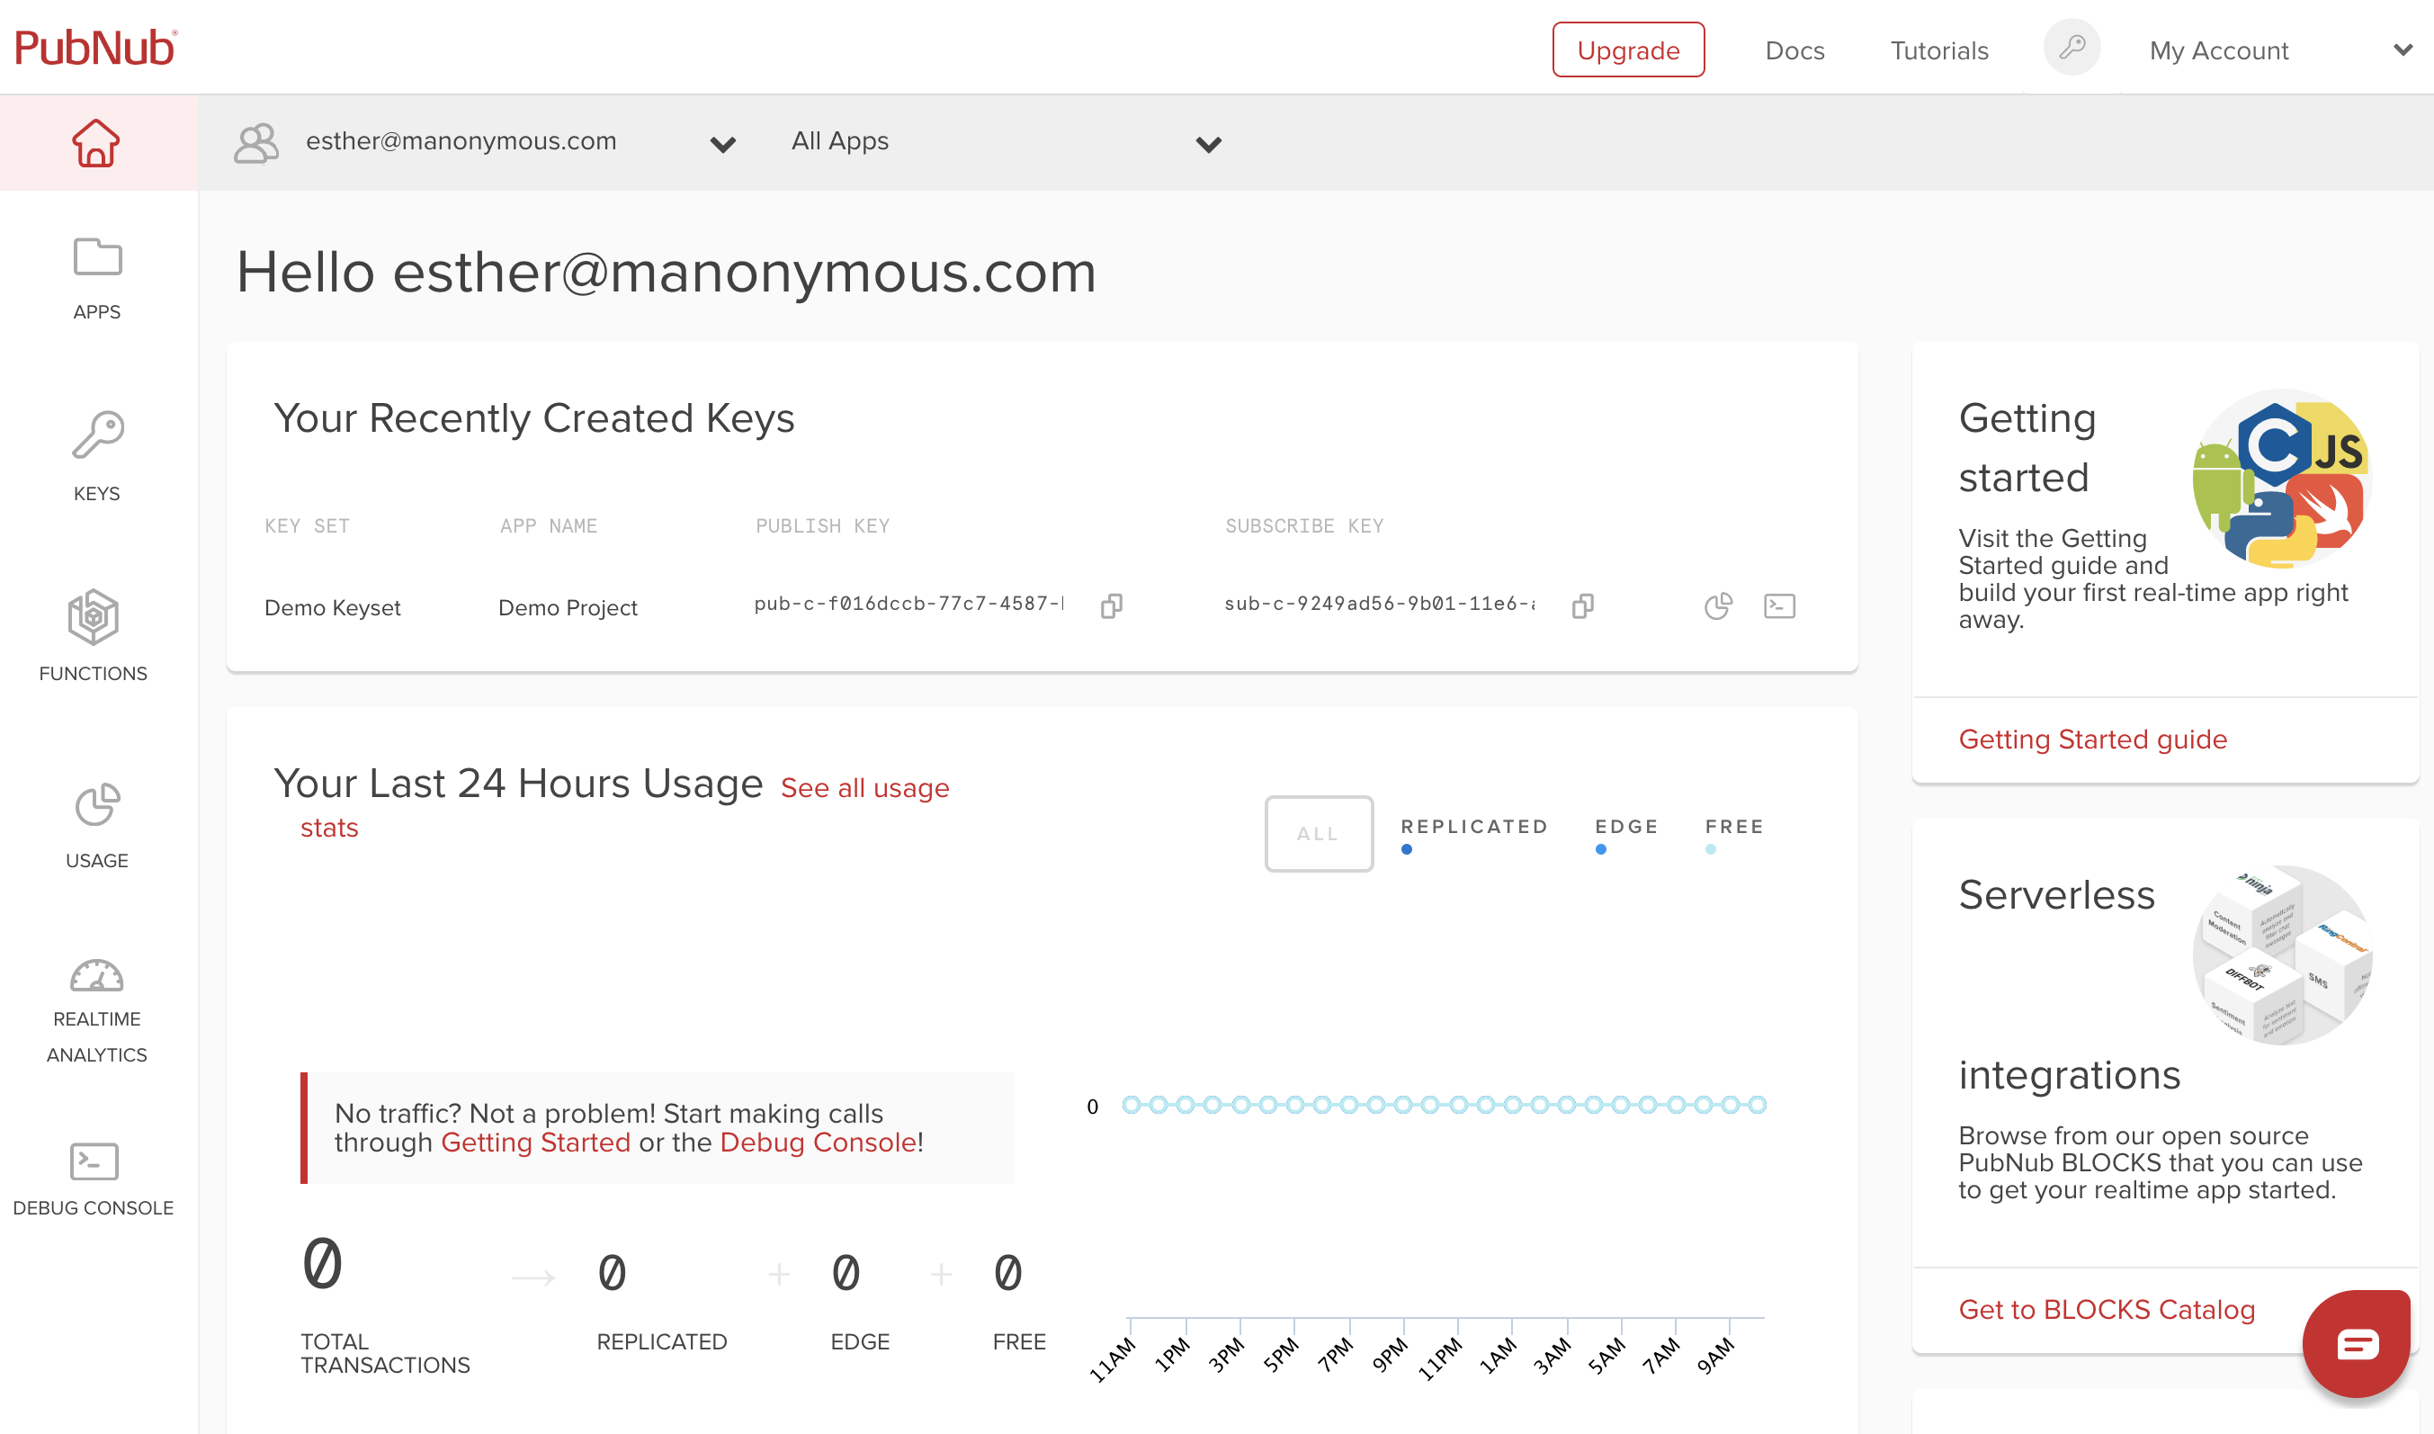Click the Total Transactions count
This screenshot has width=2434, height=1434.
click(323, 1264)
